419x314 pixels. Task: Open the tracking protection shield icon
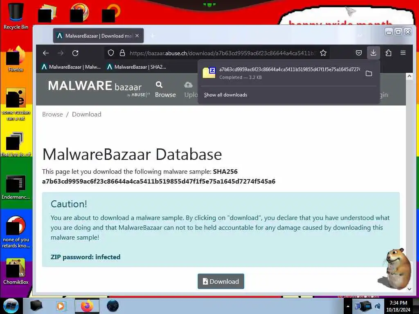111,53
